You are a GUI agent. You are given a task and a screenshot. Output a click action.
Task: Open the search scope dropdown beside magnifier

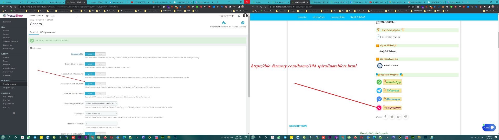pyautogui.click(x=48, y=16)
